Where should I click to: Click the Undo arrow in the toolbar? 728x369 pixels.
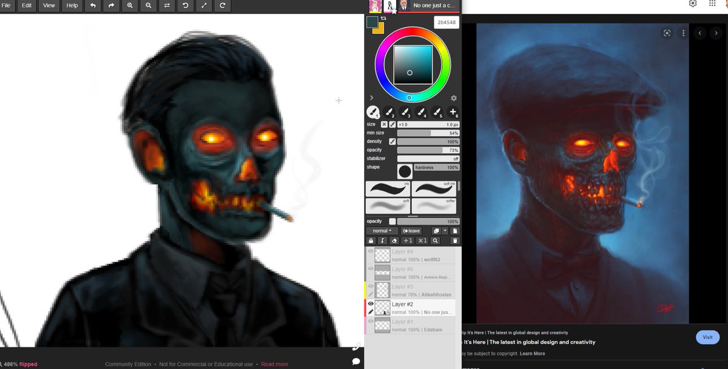pyautogui.click(x=92, y=5)
